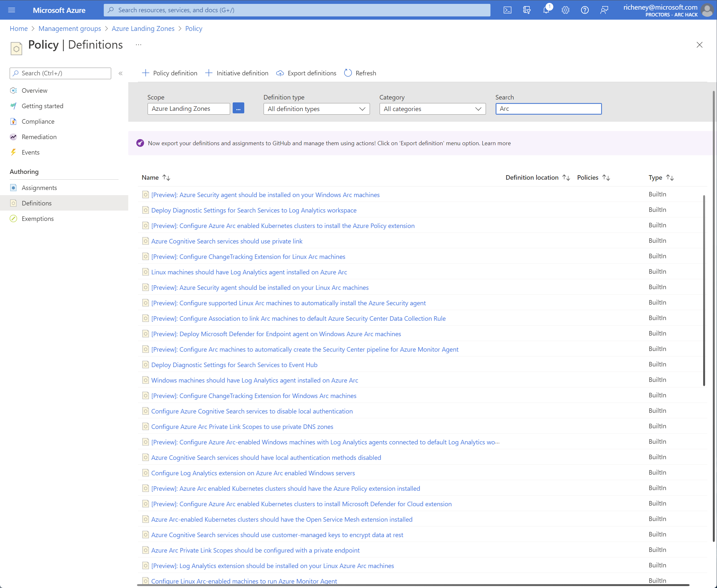Open portal settings gear

(565, 10)
